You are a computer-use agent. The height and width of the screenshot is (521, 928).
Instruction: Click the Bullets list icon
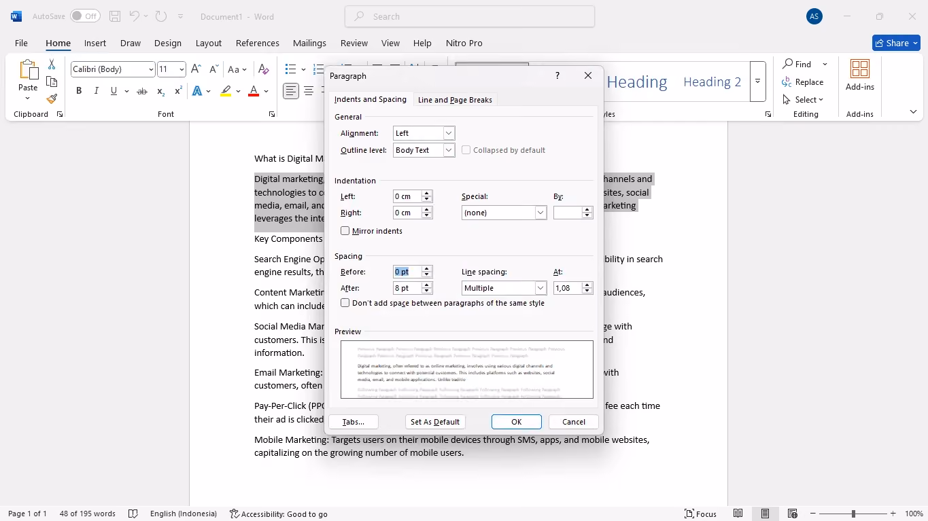coord(291,69)
